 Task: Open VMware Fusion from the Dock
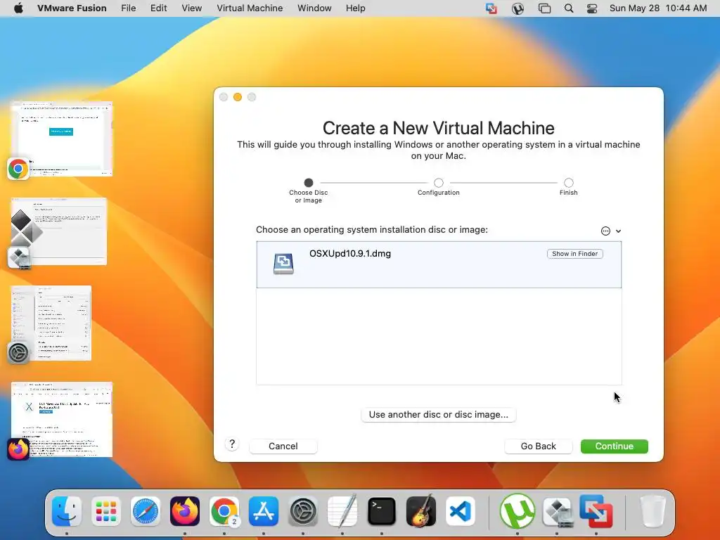pos(596,511)
